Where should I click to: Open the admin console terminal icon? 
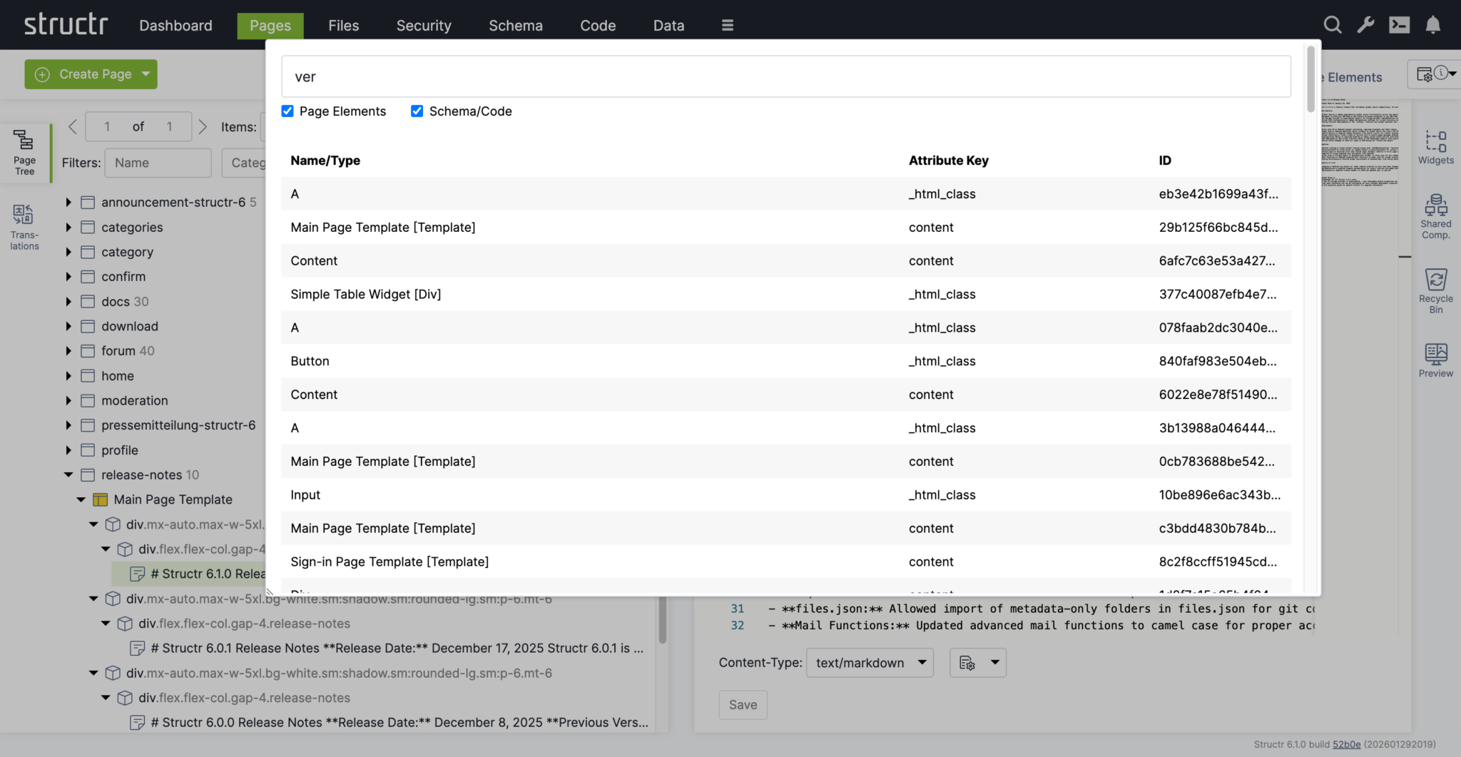(x=1400, y=25)
